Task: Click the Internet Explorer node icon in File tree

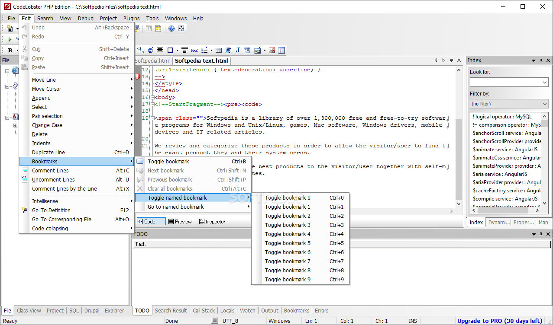Action: pos(15,70)
